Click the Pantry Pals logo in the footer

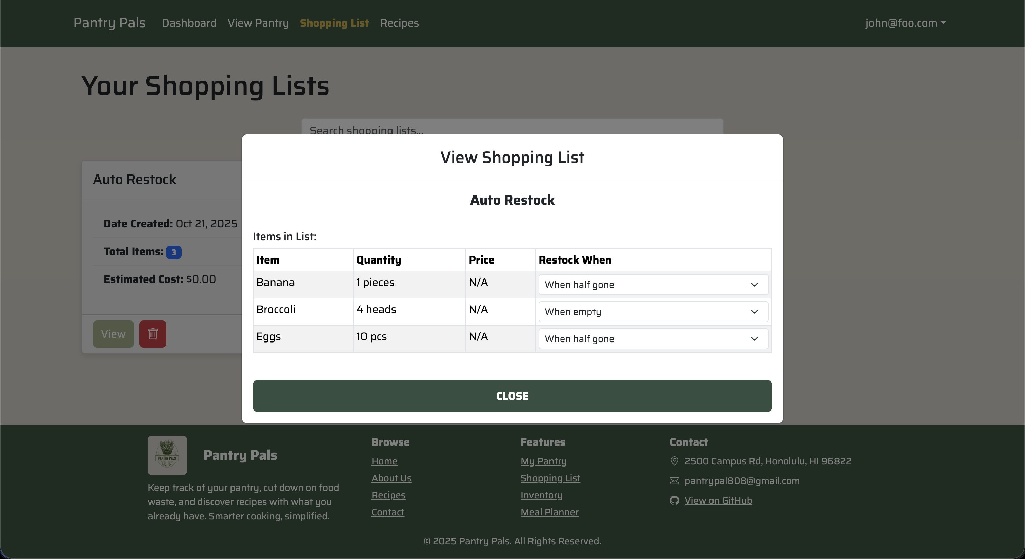pos(167,455)
